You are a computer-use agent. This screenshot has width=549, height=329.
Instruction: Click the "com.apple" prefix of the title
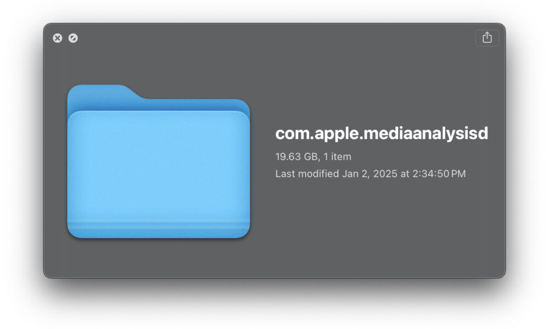tap(317, 134)
